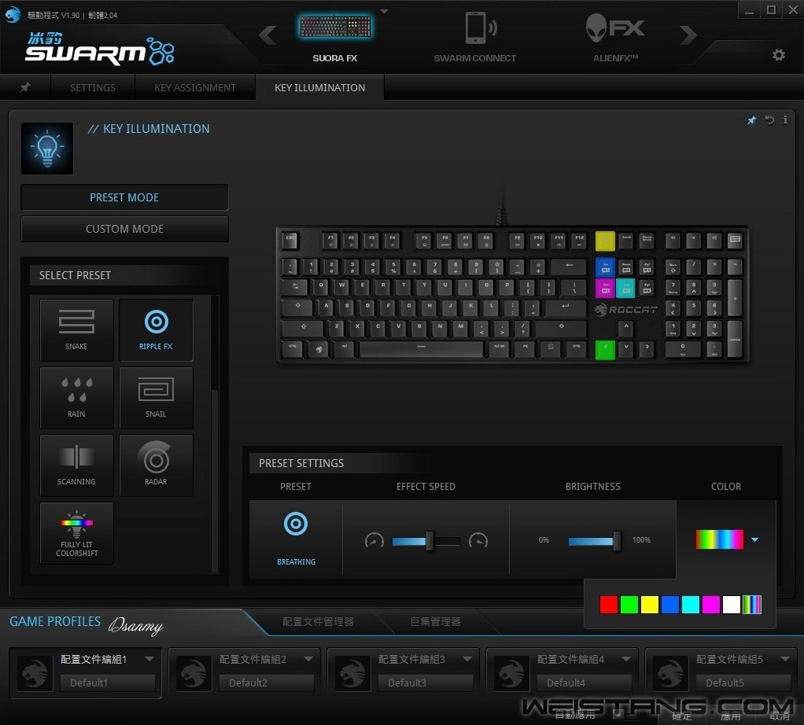Click the Key Illumination lightbulb icon
This screenshot has height=725, width=804.
(47, 148)
